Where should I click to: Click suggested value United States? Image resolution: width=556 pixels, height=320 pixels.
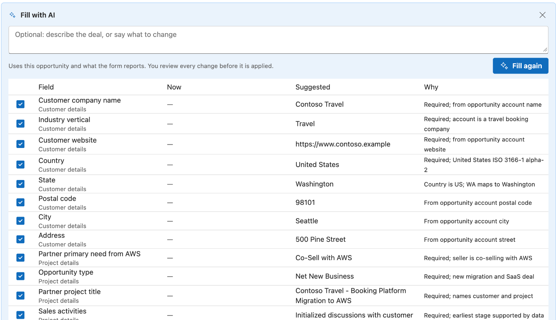click(x=317, y=164)
